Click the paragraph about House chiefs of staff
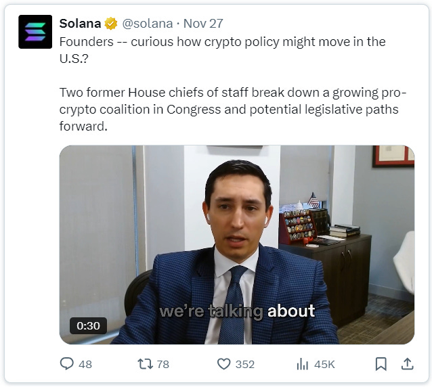This screenshot has width=432, height=387. (233, 110)
